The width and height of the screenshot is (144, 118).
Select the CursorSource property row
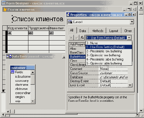(x=98, y=73)
